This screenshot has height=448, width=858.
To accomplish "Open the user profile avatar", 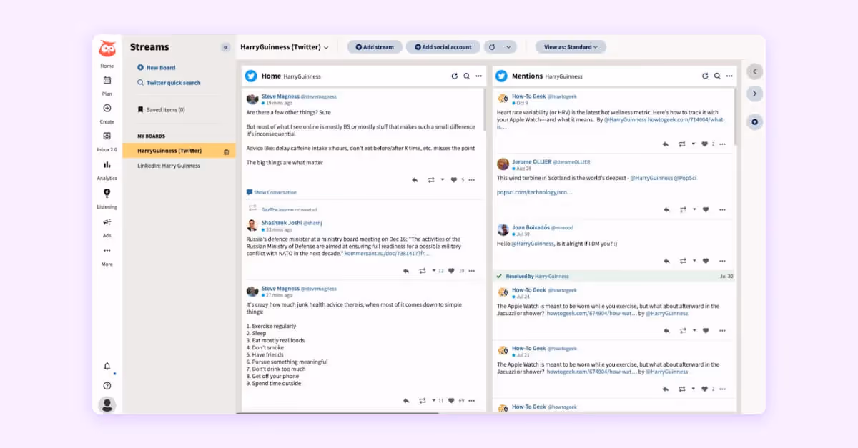I will point(107,404).
